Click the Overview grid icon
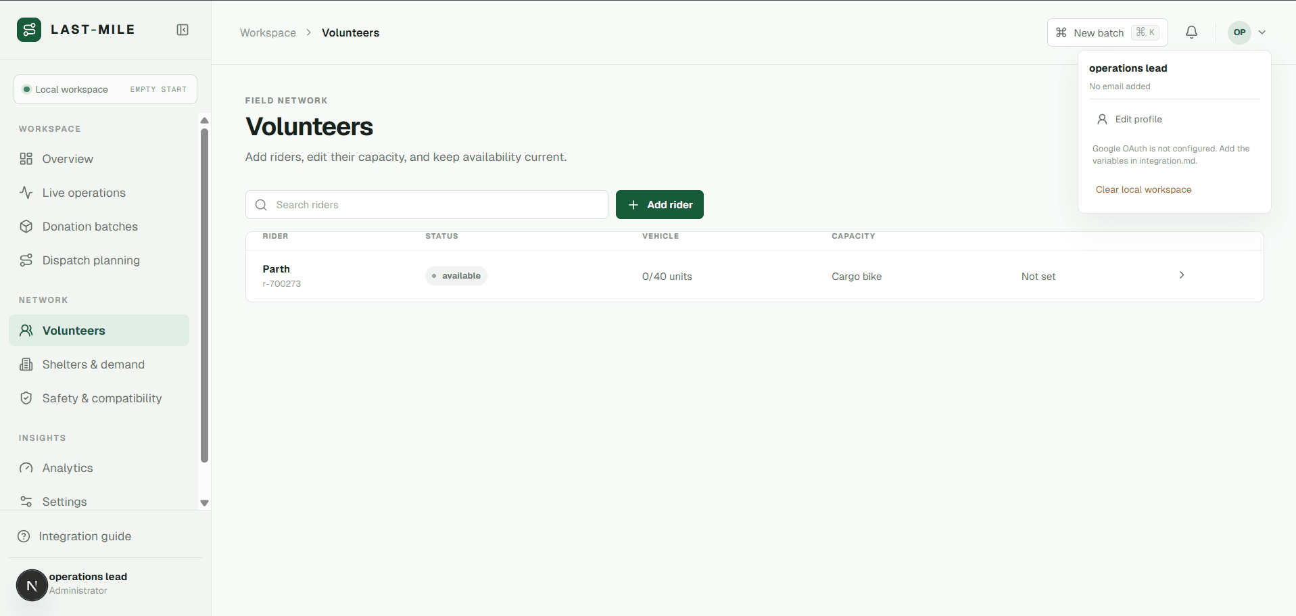This screenshot has width=1296, height=616. coord(26,159)
